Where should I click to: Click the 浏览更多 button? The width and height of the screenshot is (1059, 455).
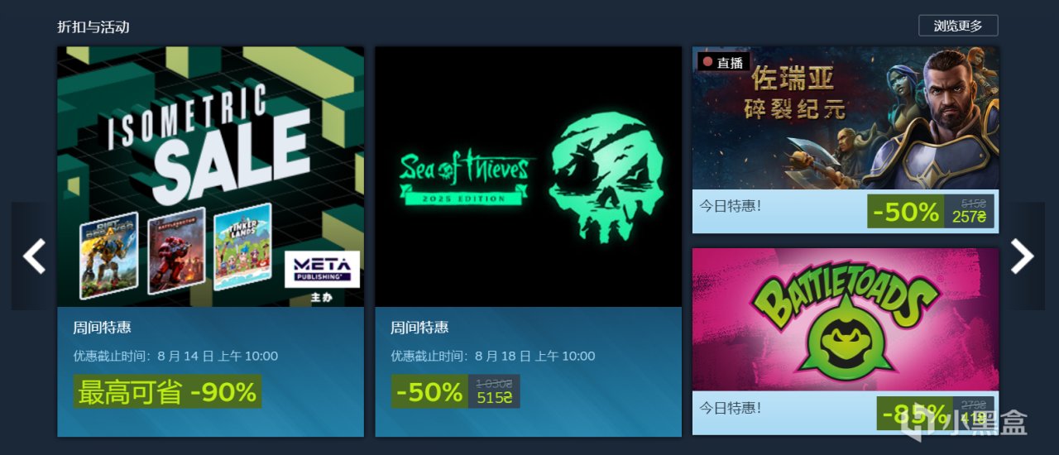[958, 26]
